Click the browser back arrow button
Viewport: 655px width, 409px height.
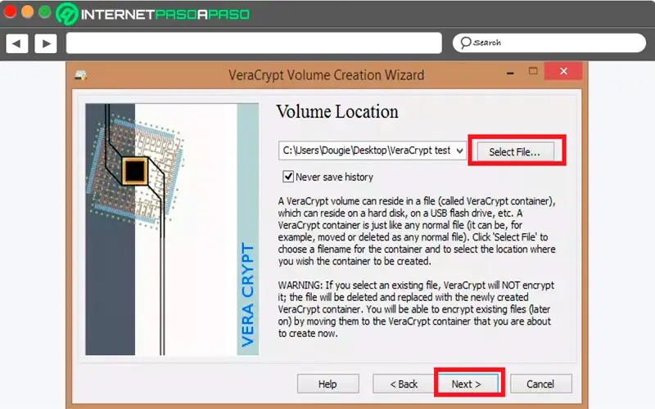16,43
